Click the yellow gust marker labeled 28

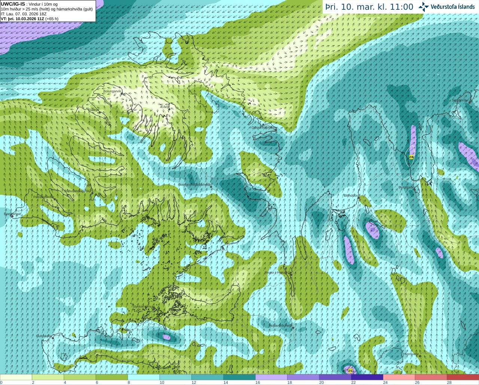tap(411, 157)
